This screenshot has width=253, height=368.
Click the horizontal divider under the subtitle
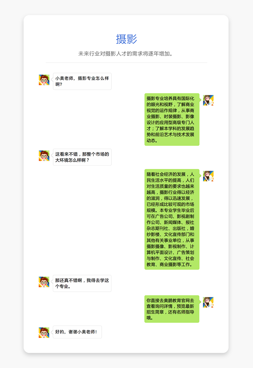[x=126, y=63]
